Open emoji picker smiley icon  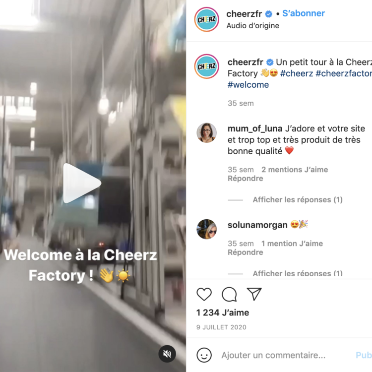[x=204, y=355]
